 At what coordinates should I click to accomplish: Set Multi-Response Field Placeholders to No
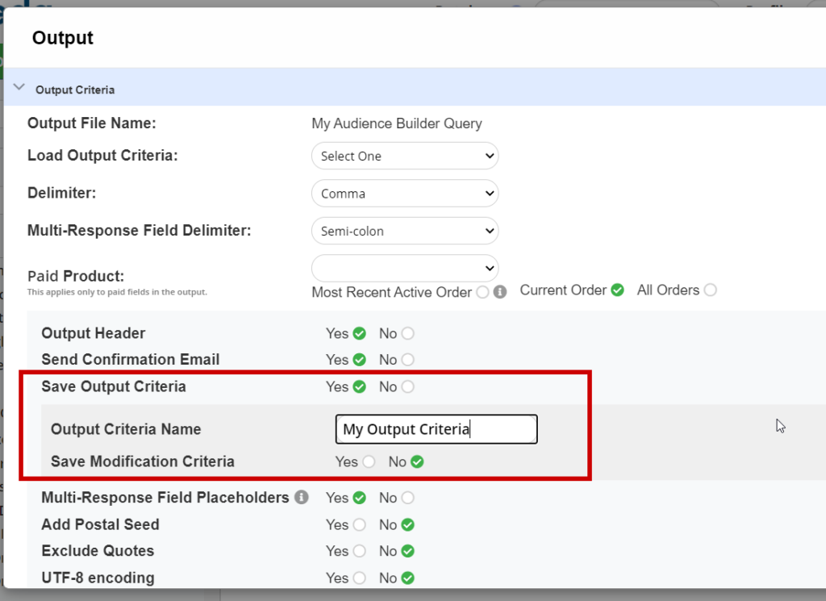pyautogui.click(x=407, y=499)
